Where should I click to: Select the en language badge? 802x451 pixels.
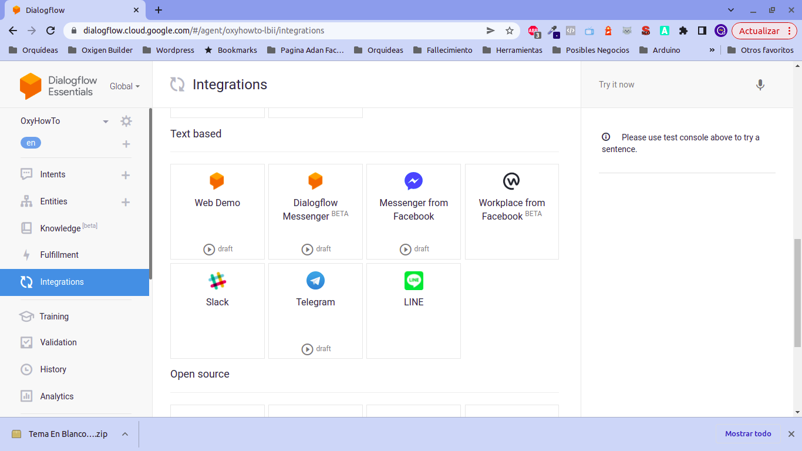[x=31, y=143]
